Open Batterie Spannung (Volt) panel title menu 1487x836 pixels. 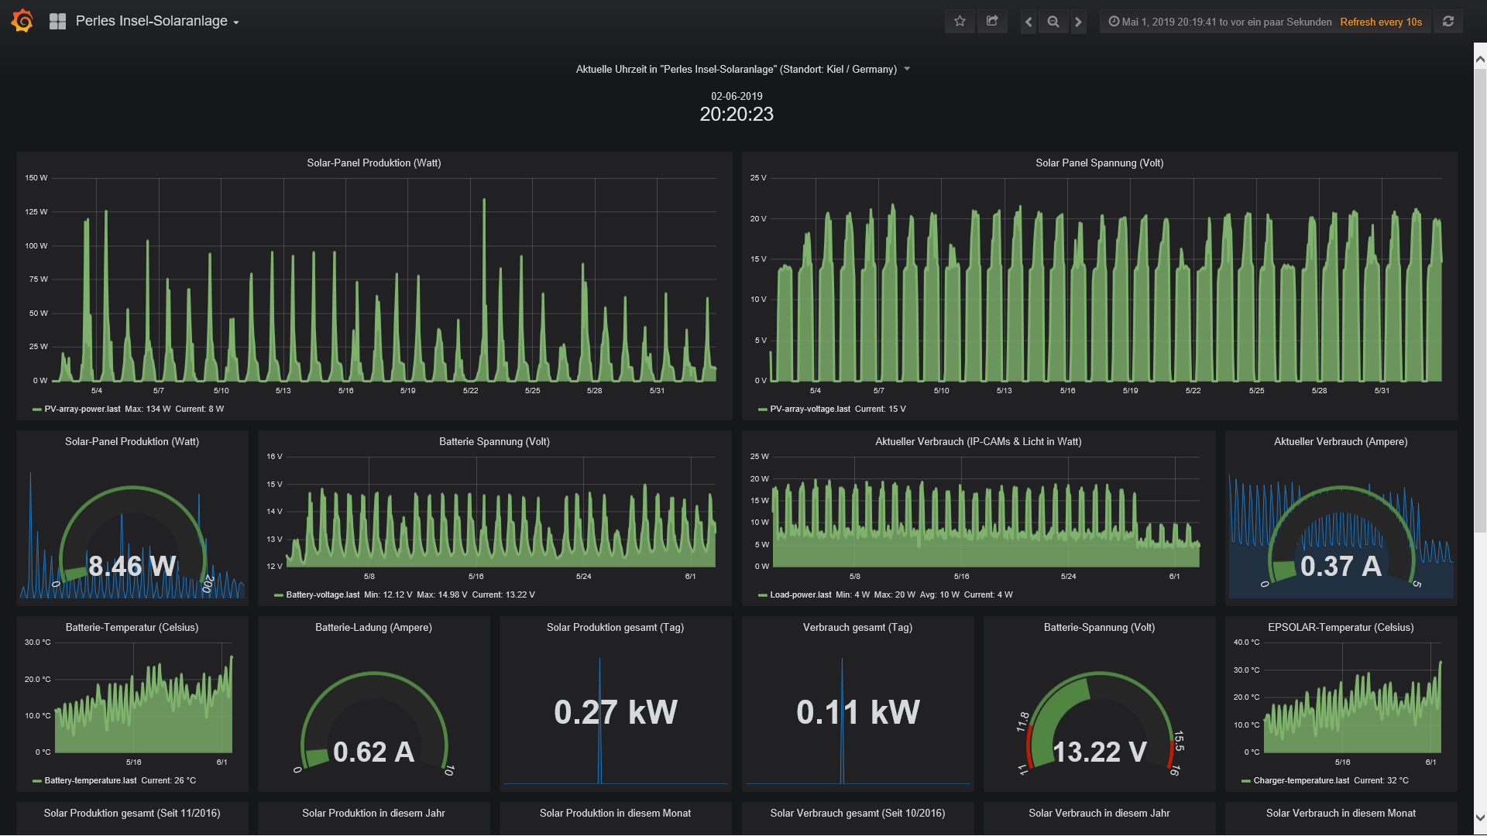[494, 441]
